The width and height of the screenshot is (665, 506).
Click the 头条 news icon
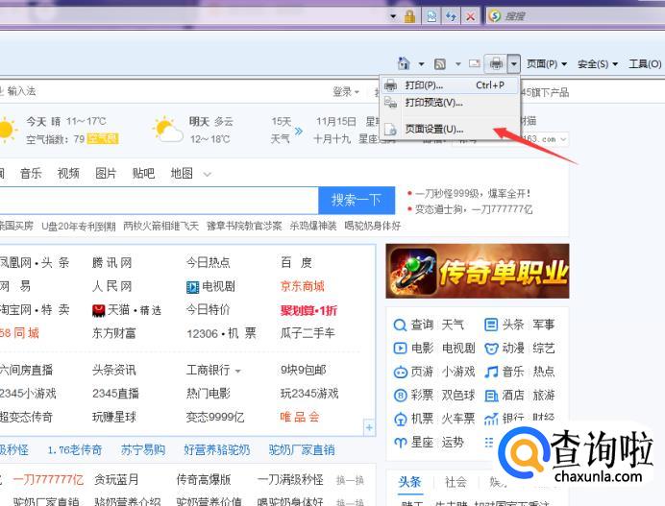point(491,325)
